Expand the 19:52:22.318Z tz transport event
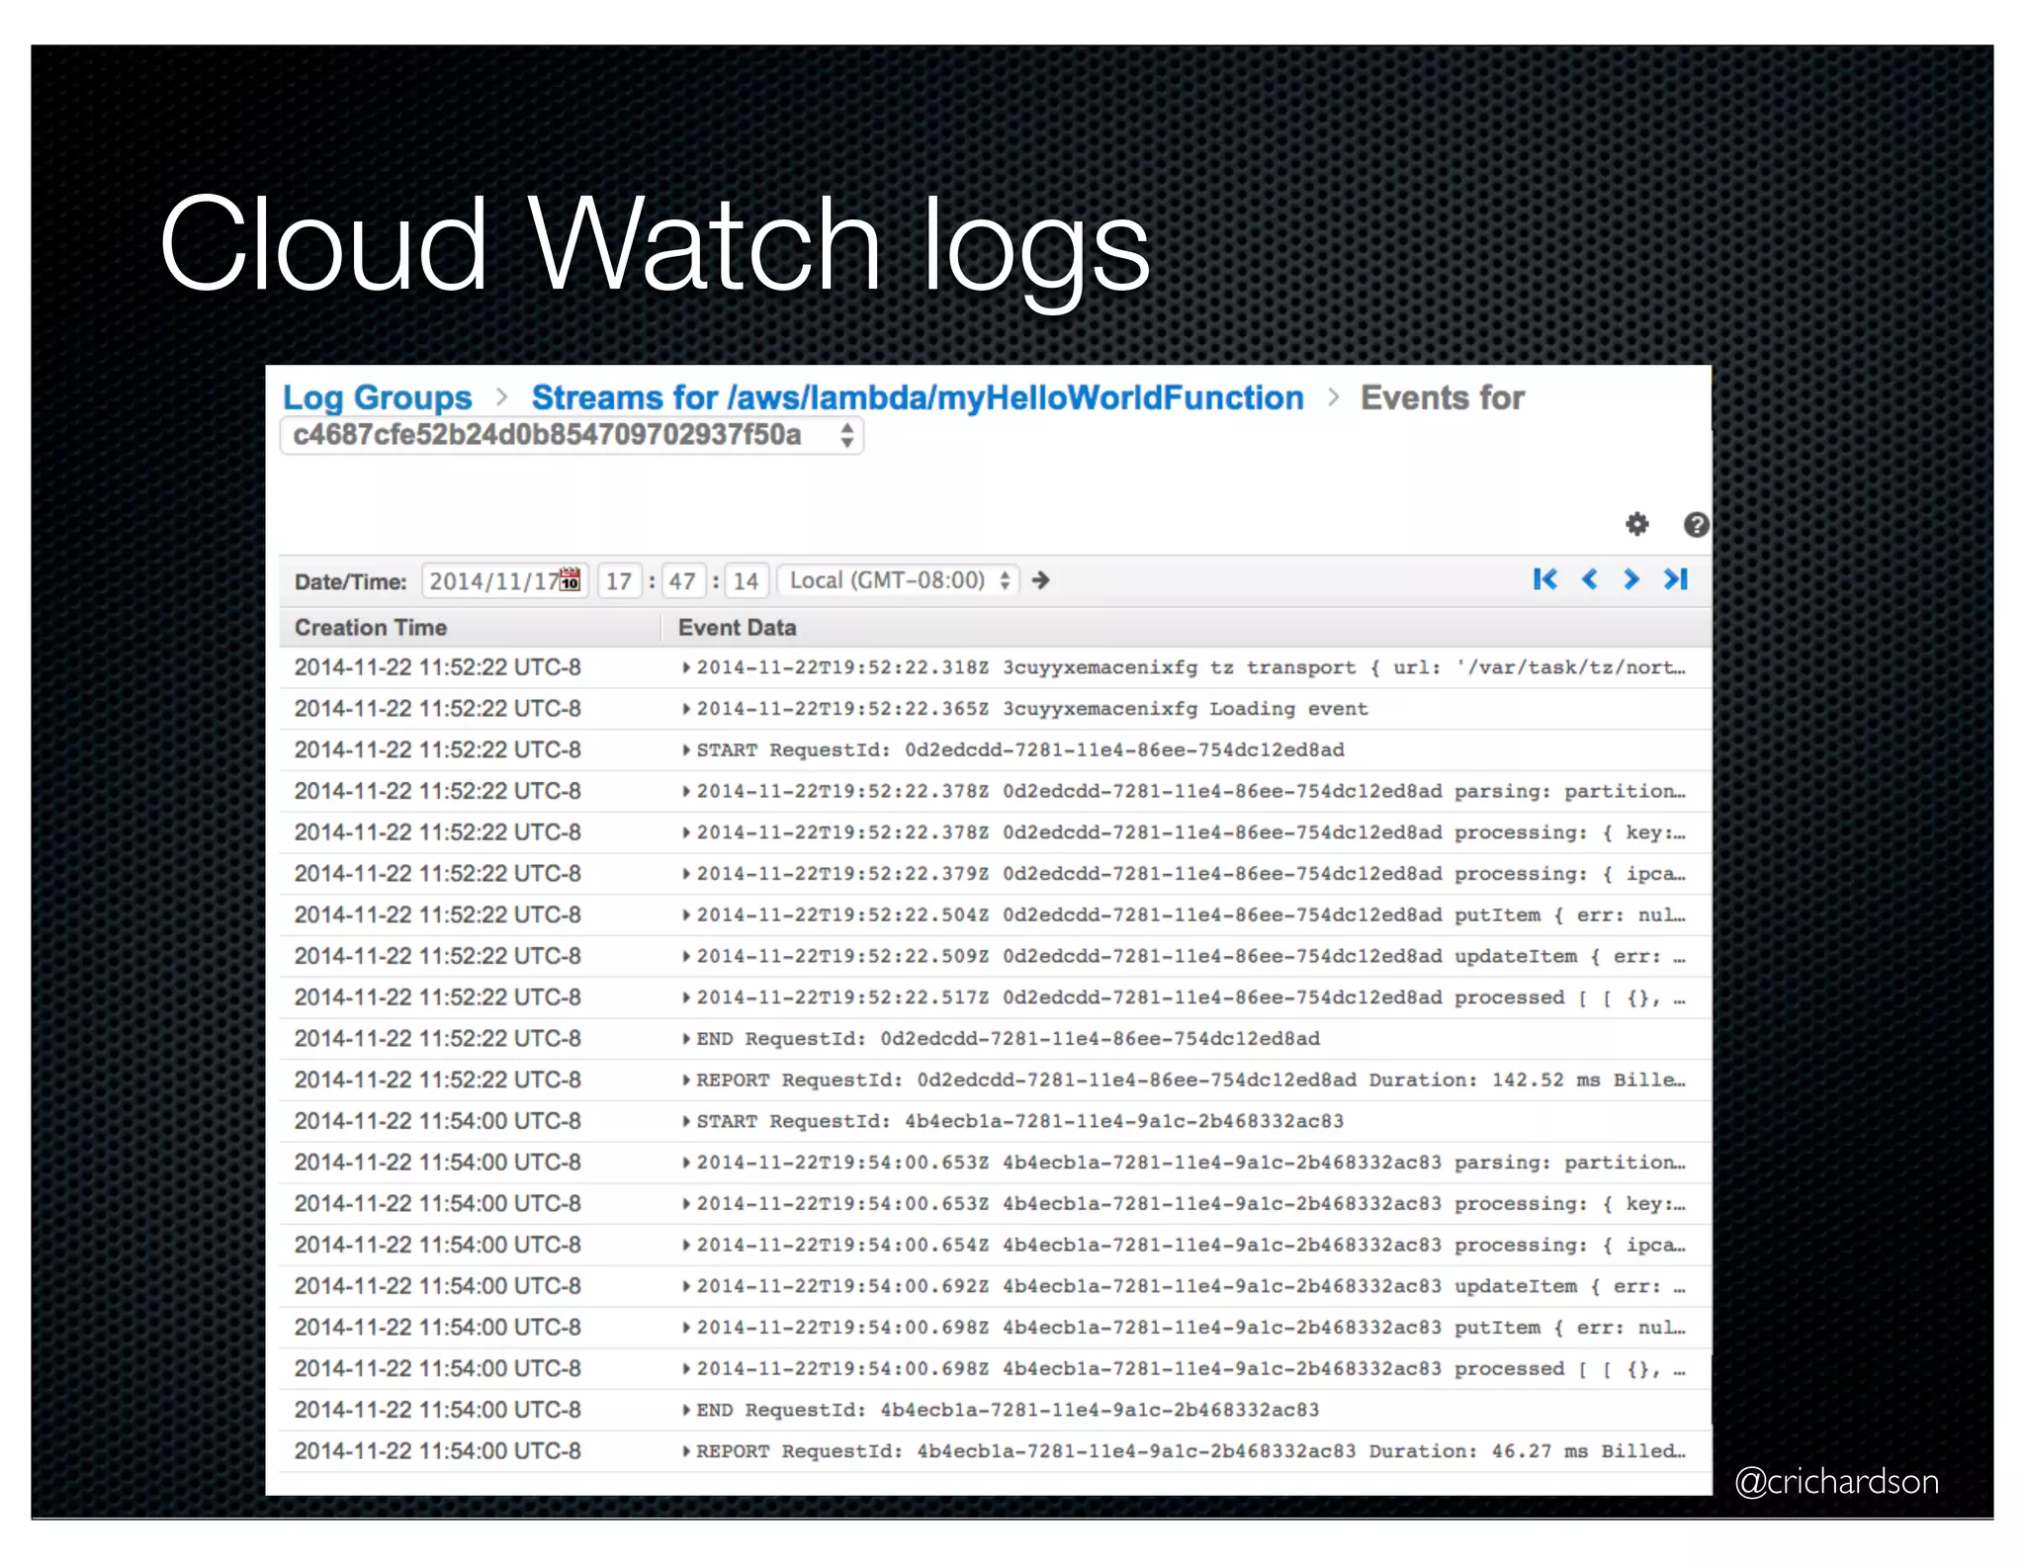Viewport: 2025px width, 1564px height. click(686, 667)
